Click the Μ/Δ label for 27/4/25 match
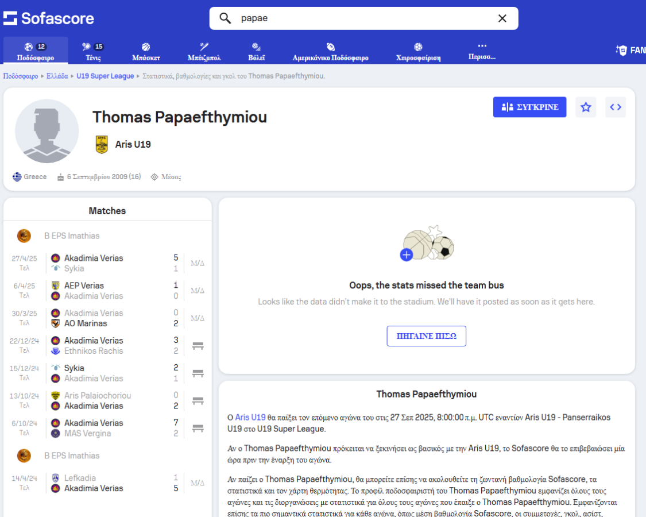 pyautogui.click(x=198, y=263)
